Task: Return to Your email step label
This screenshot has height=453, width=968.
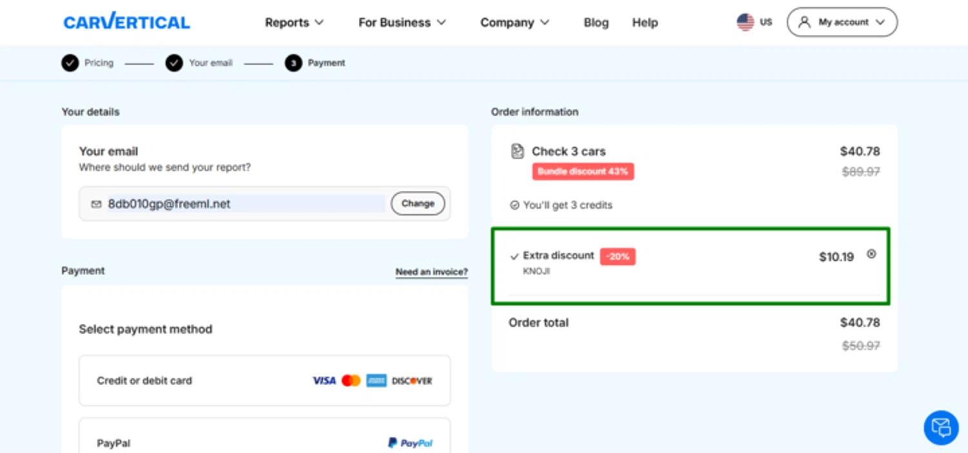Action: tap(210, 63)
